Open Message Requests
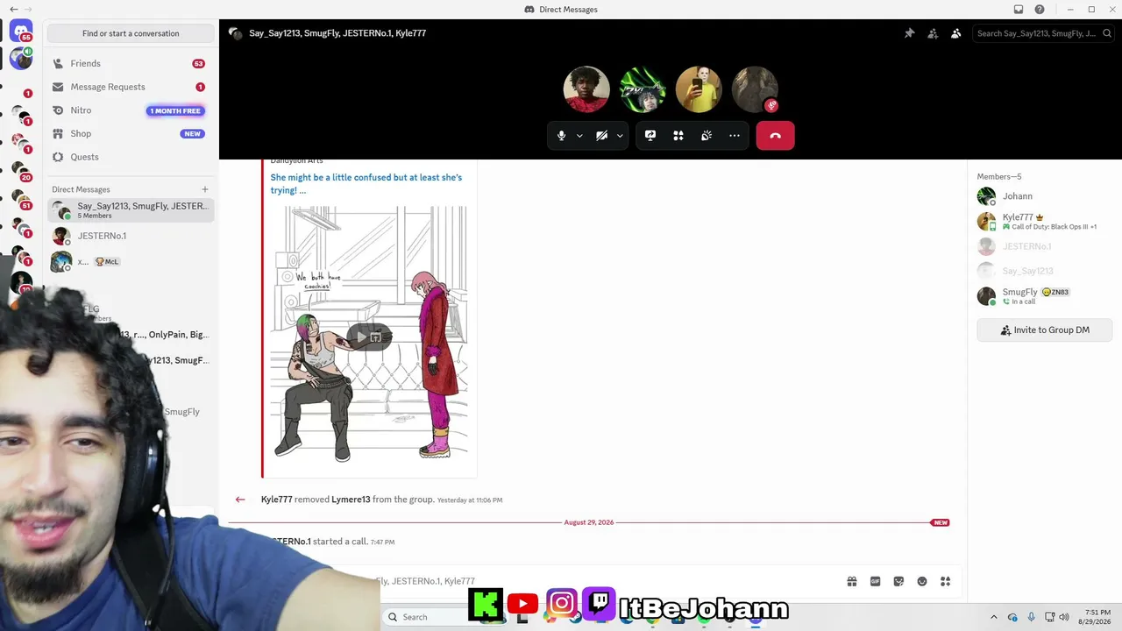 (x=131, y=87)
